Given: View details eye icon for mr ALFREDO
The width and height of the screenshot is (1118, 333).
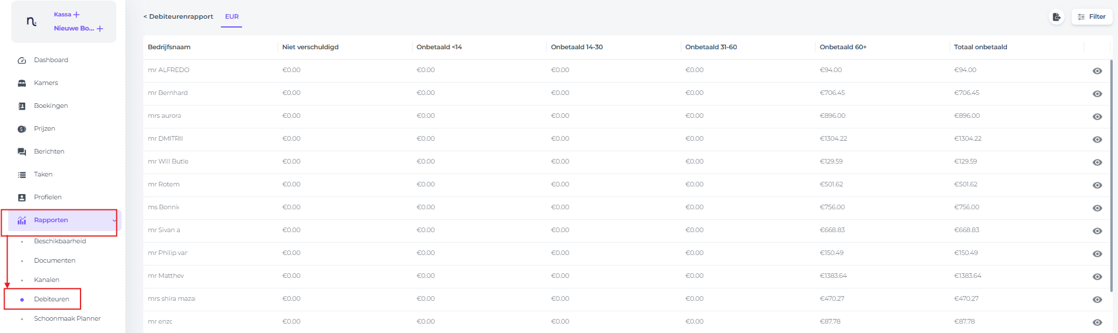Looking at the screenshot, I should click(x=1097, y=71).
